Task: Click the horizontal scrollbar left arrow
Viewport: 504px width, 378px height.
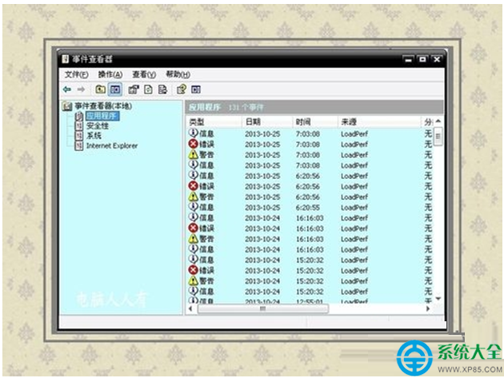Action: (191, 309)
